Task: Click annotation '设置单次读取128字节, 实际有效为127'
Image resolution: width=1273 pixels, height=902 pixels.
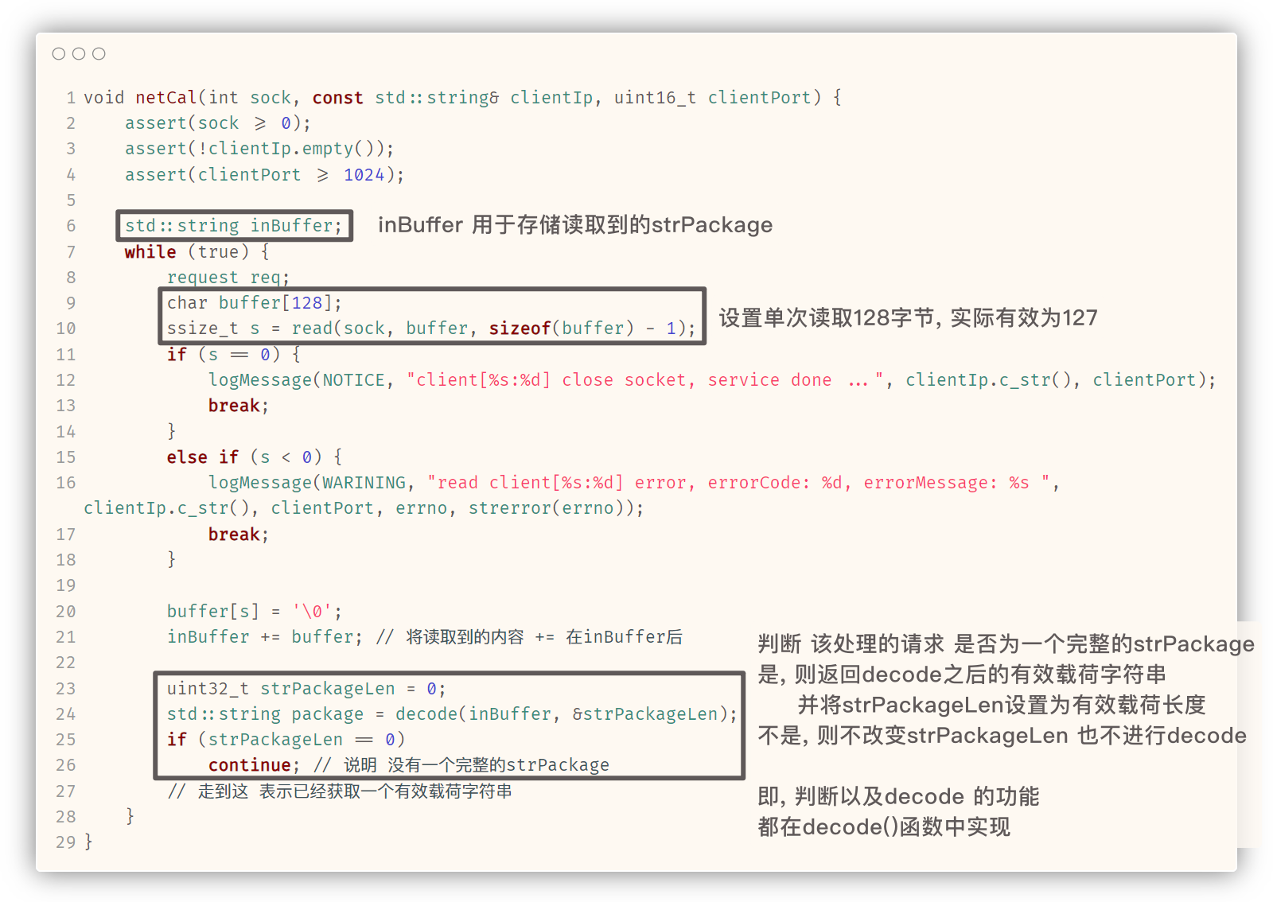Action: click(909, 318)
